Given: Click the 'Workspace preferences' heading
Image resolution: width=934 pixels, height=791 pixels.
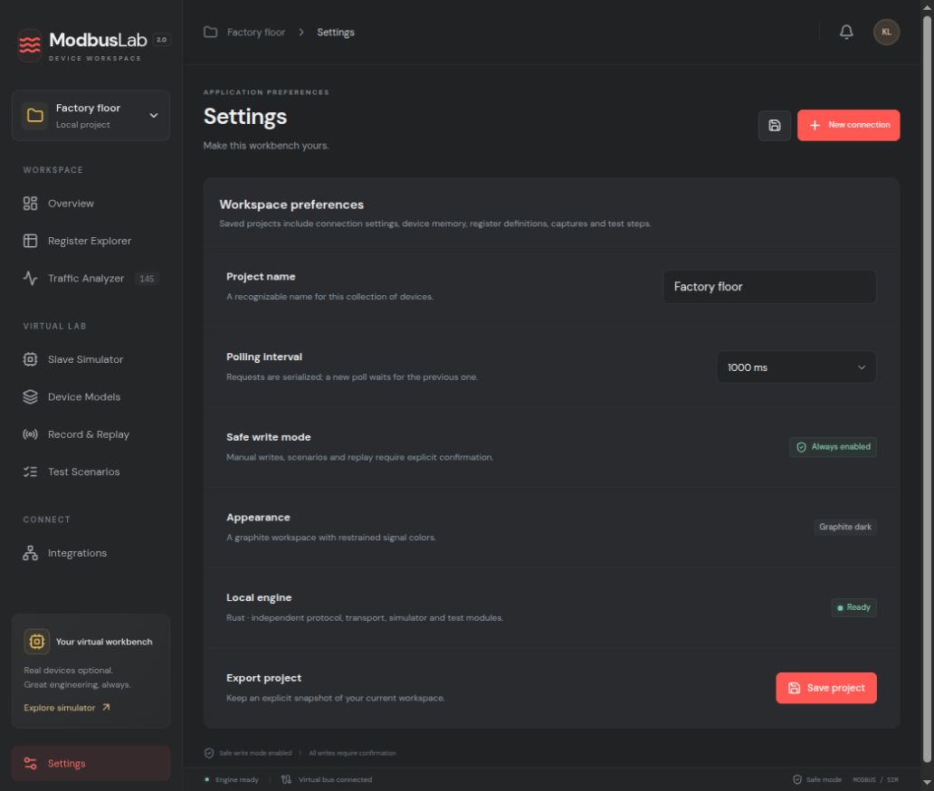Looking at the screenshot, I should (x=291, y=205).
